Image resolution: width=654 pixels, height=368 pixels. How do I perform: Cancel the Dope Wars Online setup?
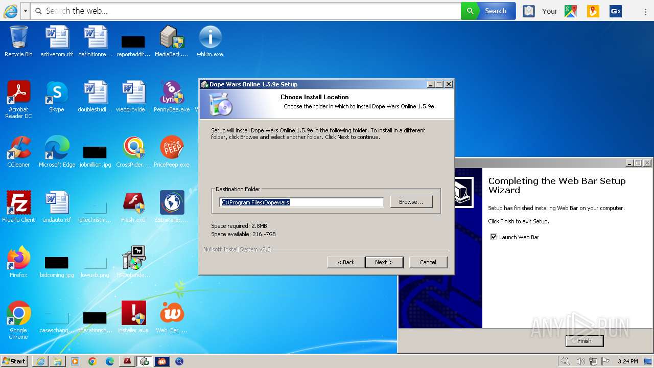(428, 262)
